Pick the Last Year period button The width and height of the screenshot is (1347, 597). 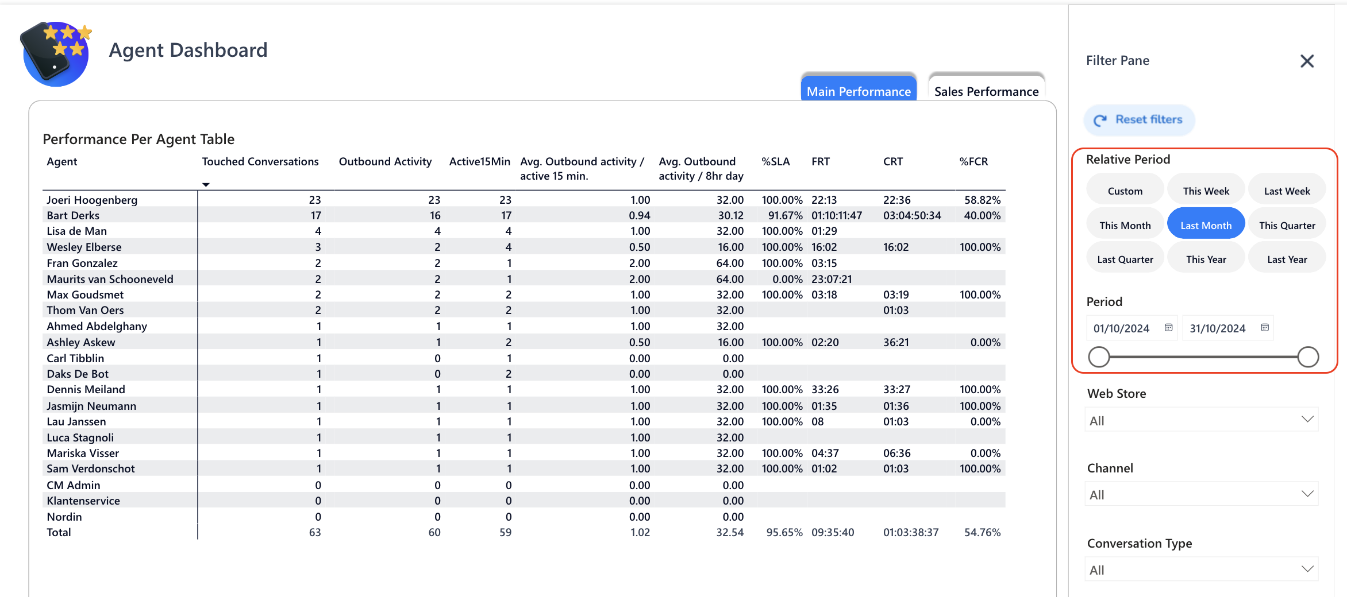pyautogui.click(x=1287, y=259)
